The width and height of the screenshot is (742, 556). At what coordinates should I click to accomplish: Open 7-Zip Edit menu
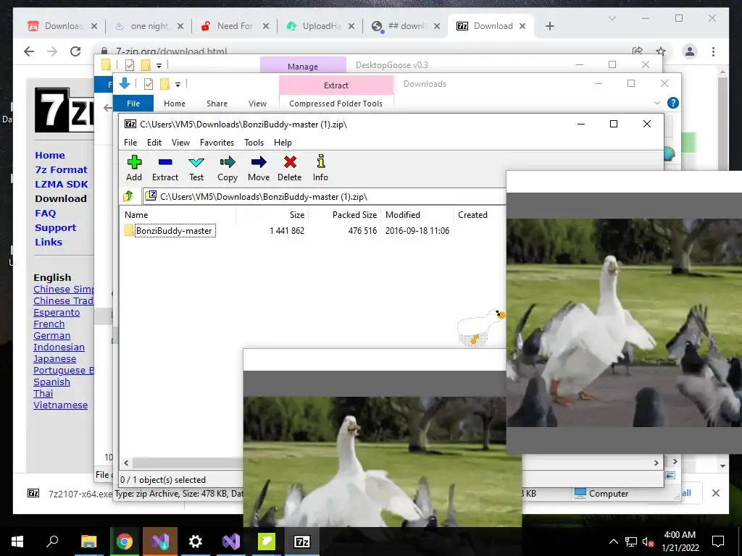[x=154, y=143]
